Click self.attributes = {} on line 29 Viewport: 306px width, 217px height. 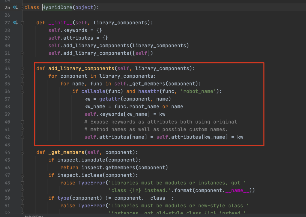[x=78, y=38]
